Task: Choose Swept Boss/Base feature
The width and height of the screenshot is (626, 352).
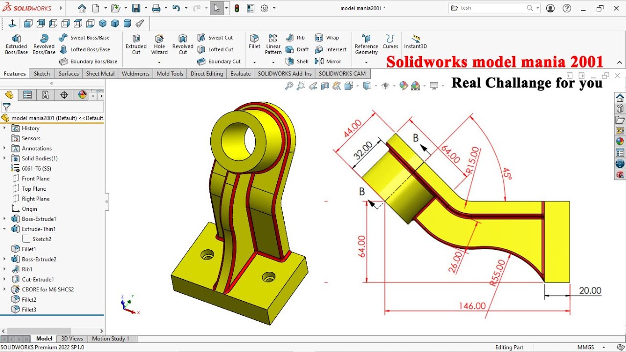Action: tap(84, 38)
